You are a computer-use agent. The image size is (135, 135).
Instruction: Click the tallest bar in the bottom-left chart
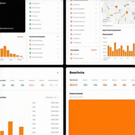[10, 128]
